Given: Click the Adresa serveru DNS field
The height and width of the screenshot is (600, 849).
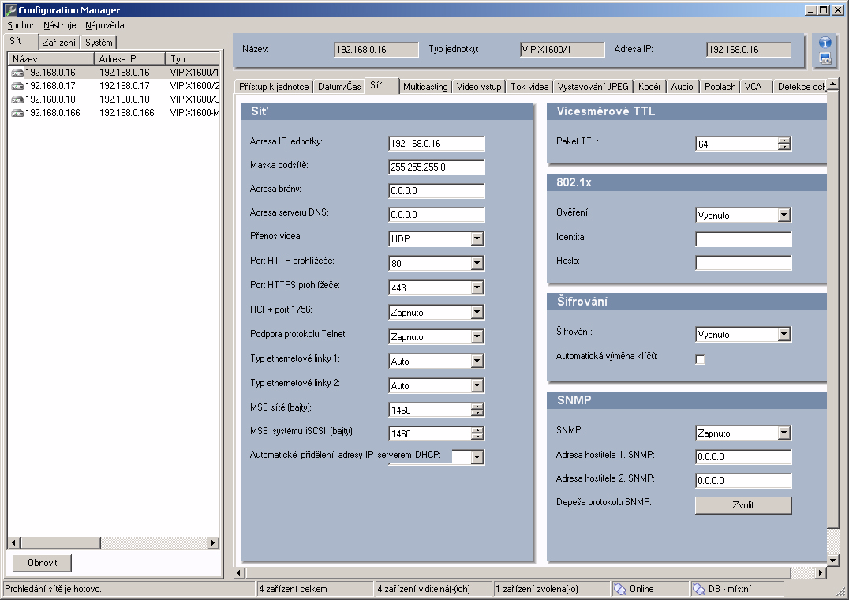Looking at the screenshot, I should 436,215.
